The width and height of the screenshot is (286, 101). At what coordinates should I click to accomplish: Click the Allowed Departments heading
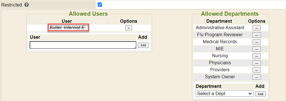pos(230,14)
